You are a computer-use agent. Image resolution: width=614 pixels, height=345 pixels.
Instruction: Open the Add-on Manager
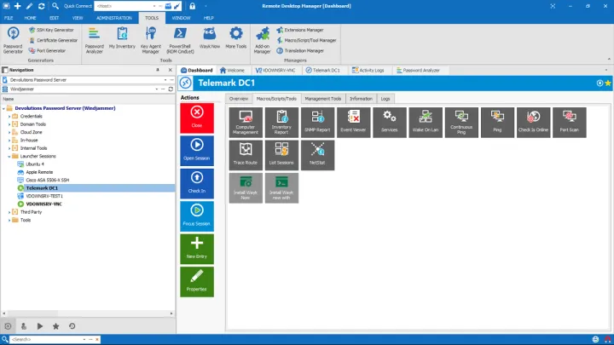[x=262, y=38]
